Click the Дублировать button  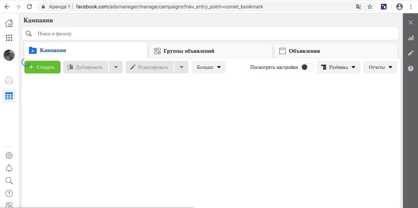(x=86, y=67)
